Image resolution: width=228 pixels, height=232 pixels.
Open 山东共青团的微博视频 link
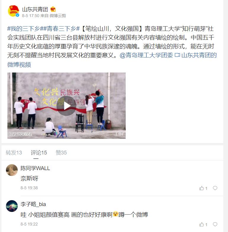coord(112,60)
